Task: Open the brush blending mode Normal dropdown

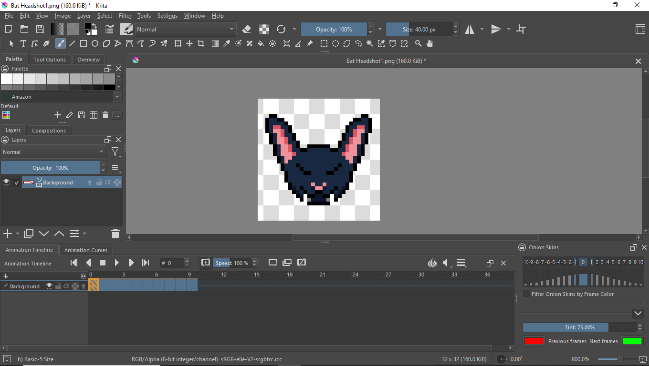Action: pyautogui.click(x=186, y=30)
